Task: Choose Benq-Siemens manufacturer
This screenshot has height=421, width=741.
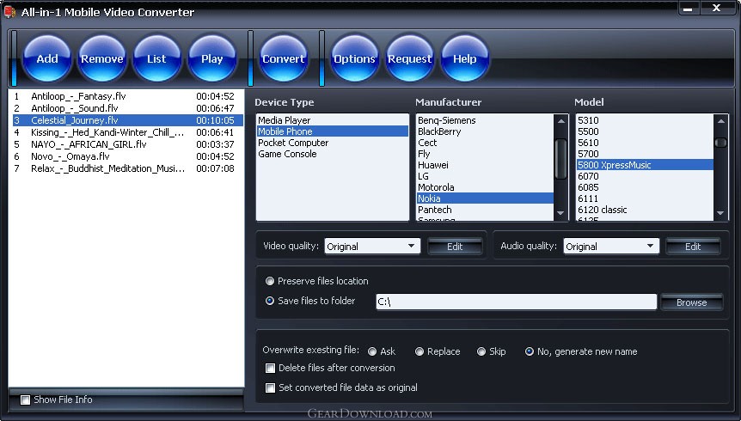Action: pyautogui.click(x=485, y=120)
